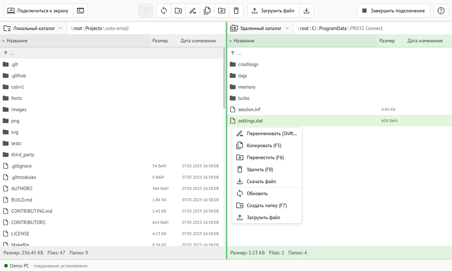The width and height of the screenshot is (452, 271).
Task: Click Завершить подключение button
Action: pyautogui.click(x=393, y=11)
